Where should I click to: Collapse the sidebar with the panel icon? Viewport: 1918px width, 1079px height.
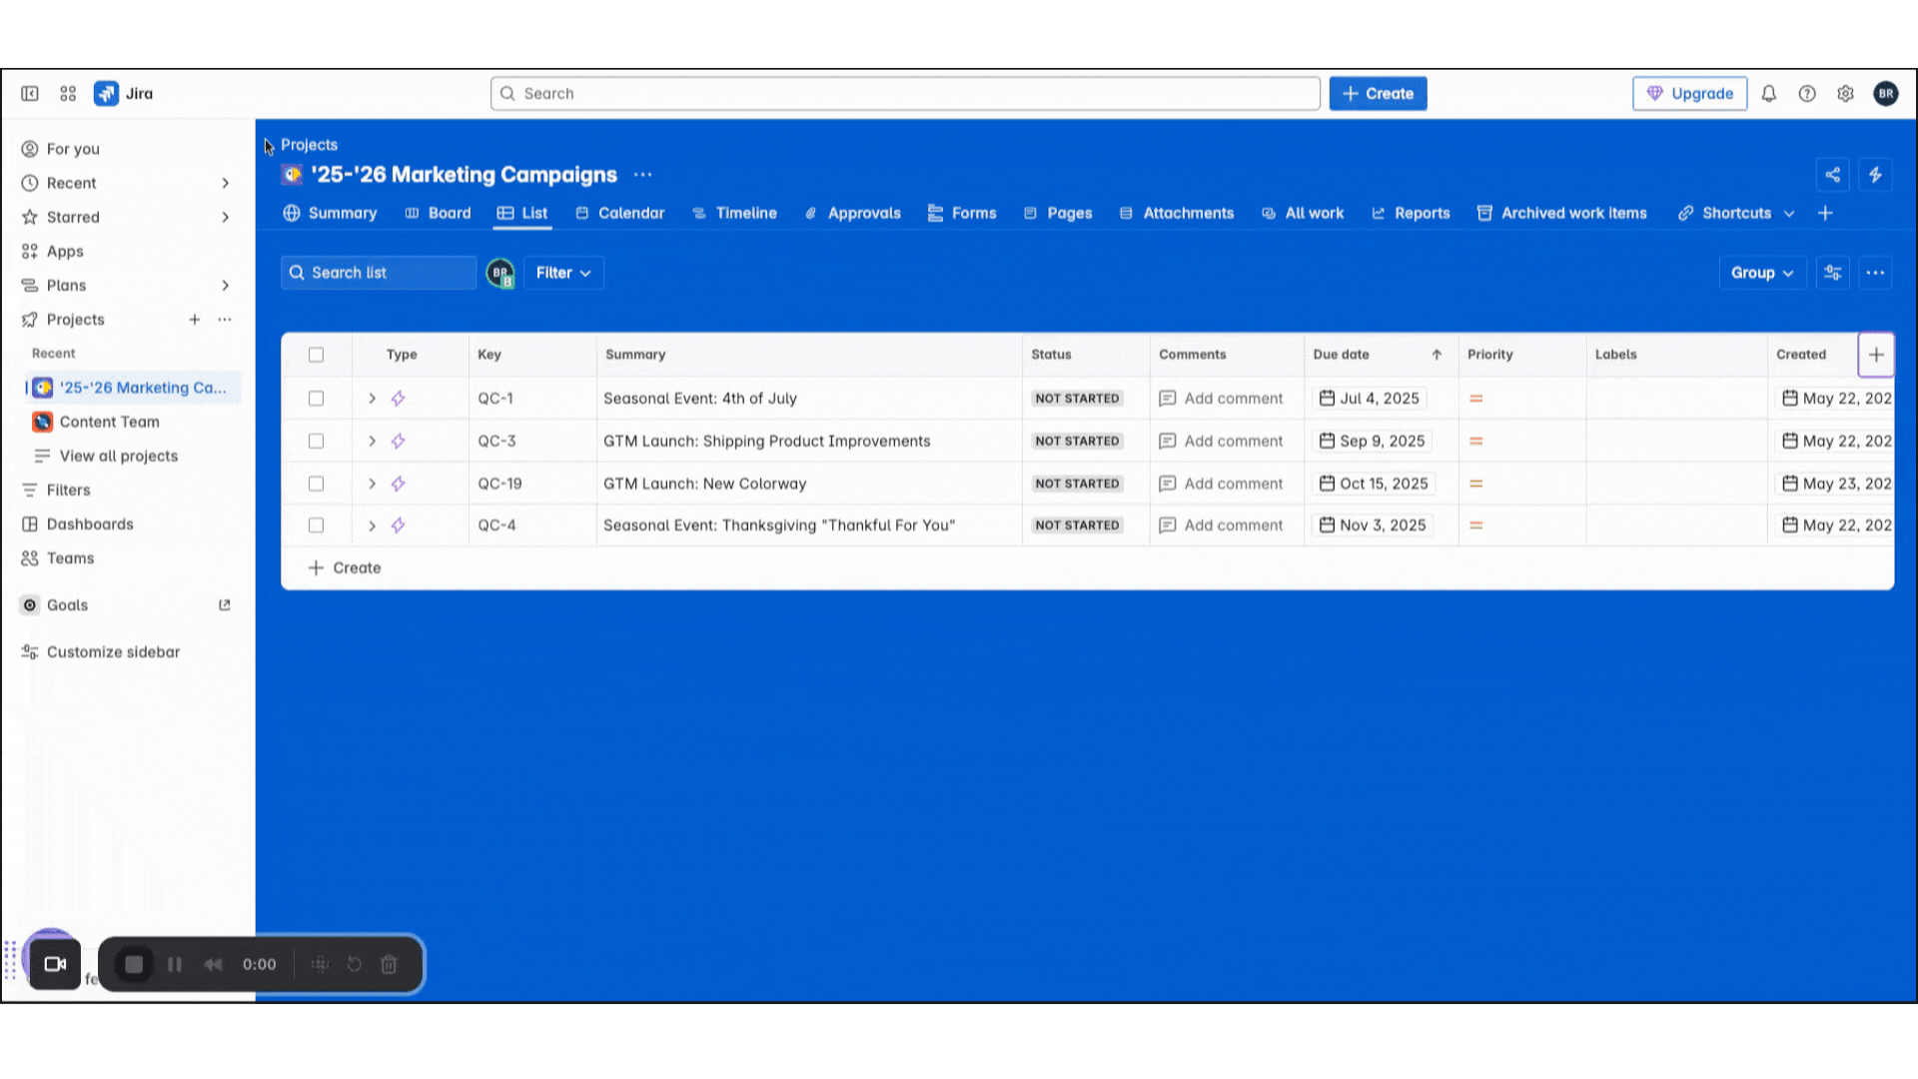tap(30, 93)
